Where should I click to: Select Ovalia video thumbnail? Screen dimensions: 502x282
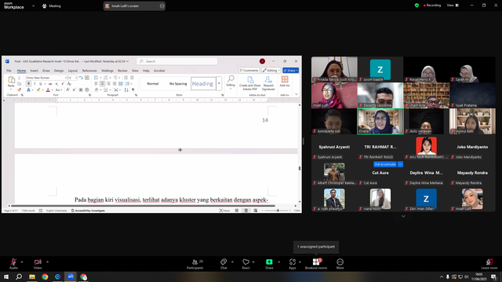point(380,121)
